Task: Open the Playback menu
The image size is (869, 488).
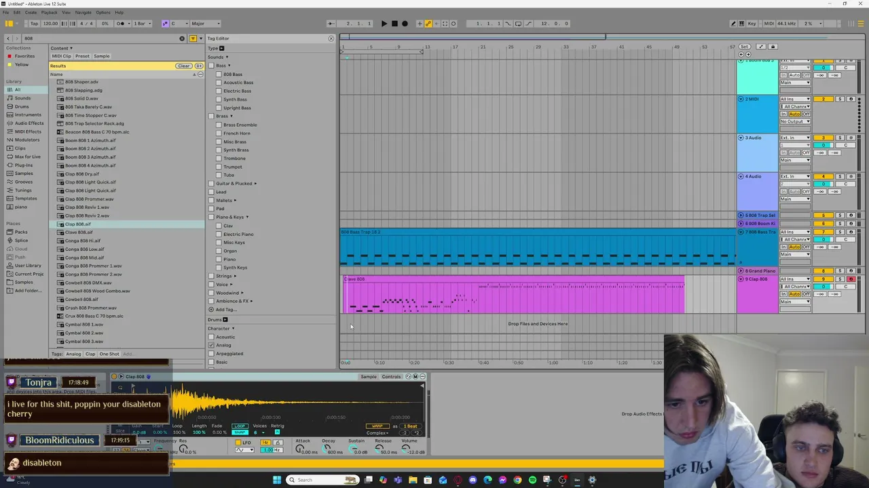Action: point(50,12)
